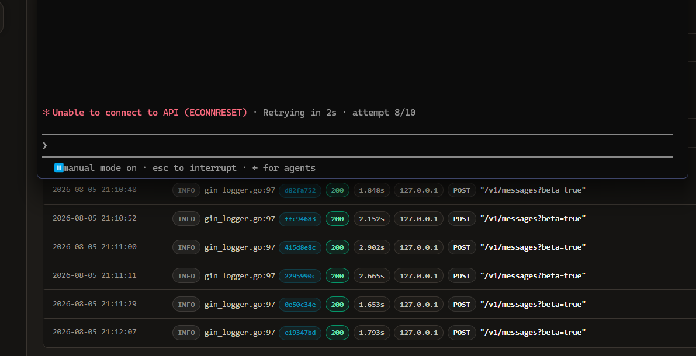The width and height of the screenshot is (696, 356).
Task: Click timestamp 2026-08-05 21:10:52
Action: pyautogui.click(x=95, y=218)
